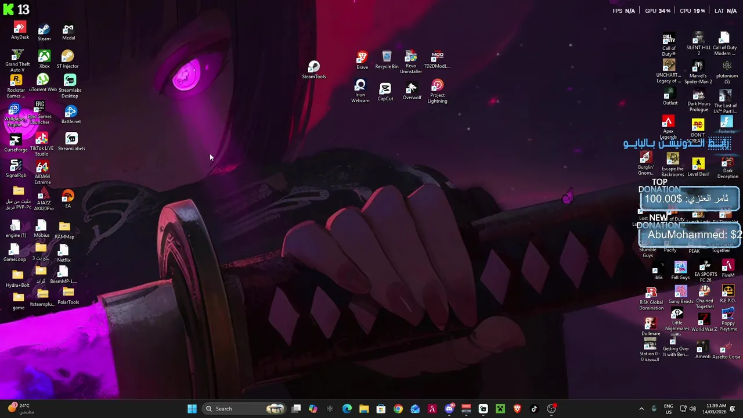Select the AJAZZ AK820Pro icon
The height and width of the screenshot is (418, 743).
click(x=44, y=200)
